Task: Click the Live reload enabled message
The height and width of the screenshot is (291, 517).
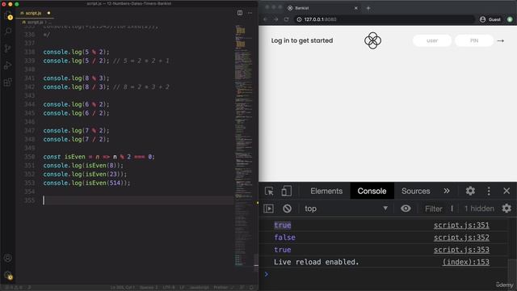Action: coord(316,262)
